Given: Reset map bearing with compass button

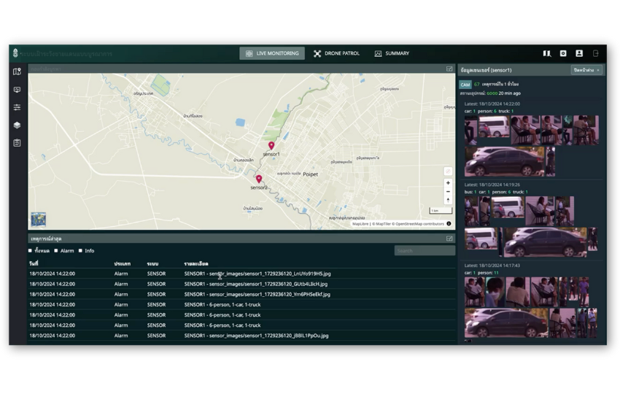Looking at the screenshot, I should click(448, 200).
